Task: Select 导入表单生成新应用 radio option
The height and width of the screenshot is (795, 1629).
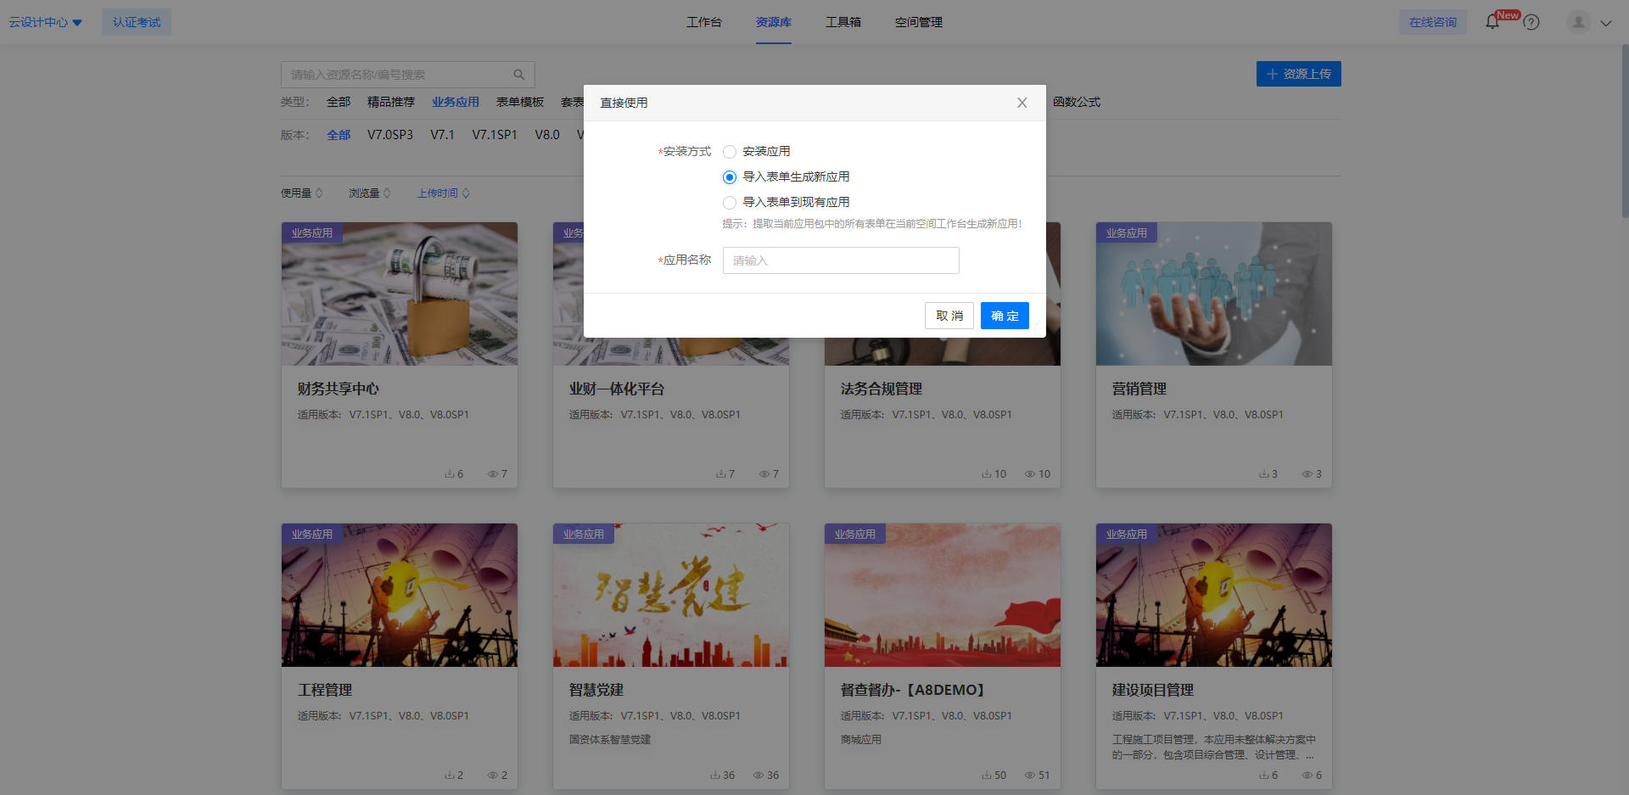Action: pos(729,177)
